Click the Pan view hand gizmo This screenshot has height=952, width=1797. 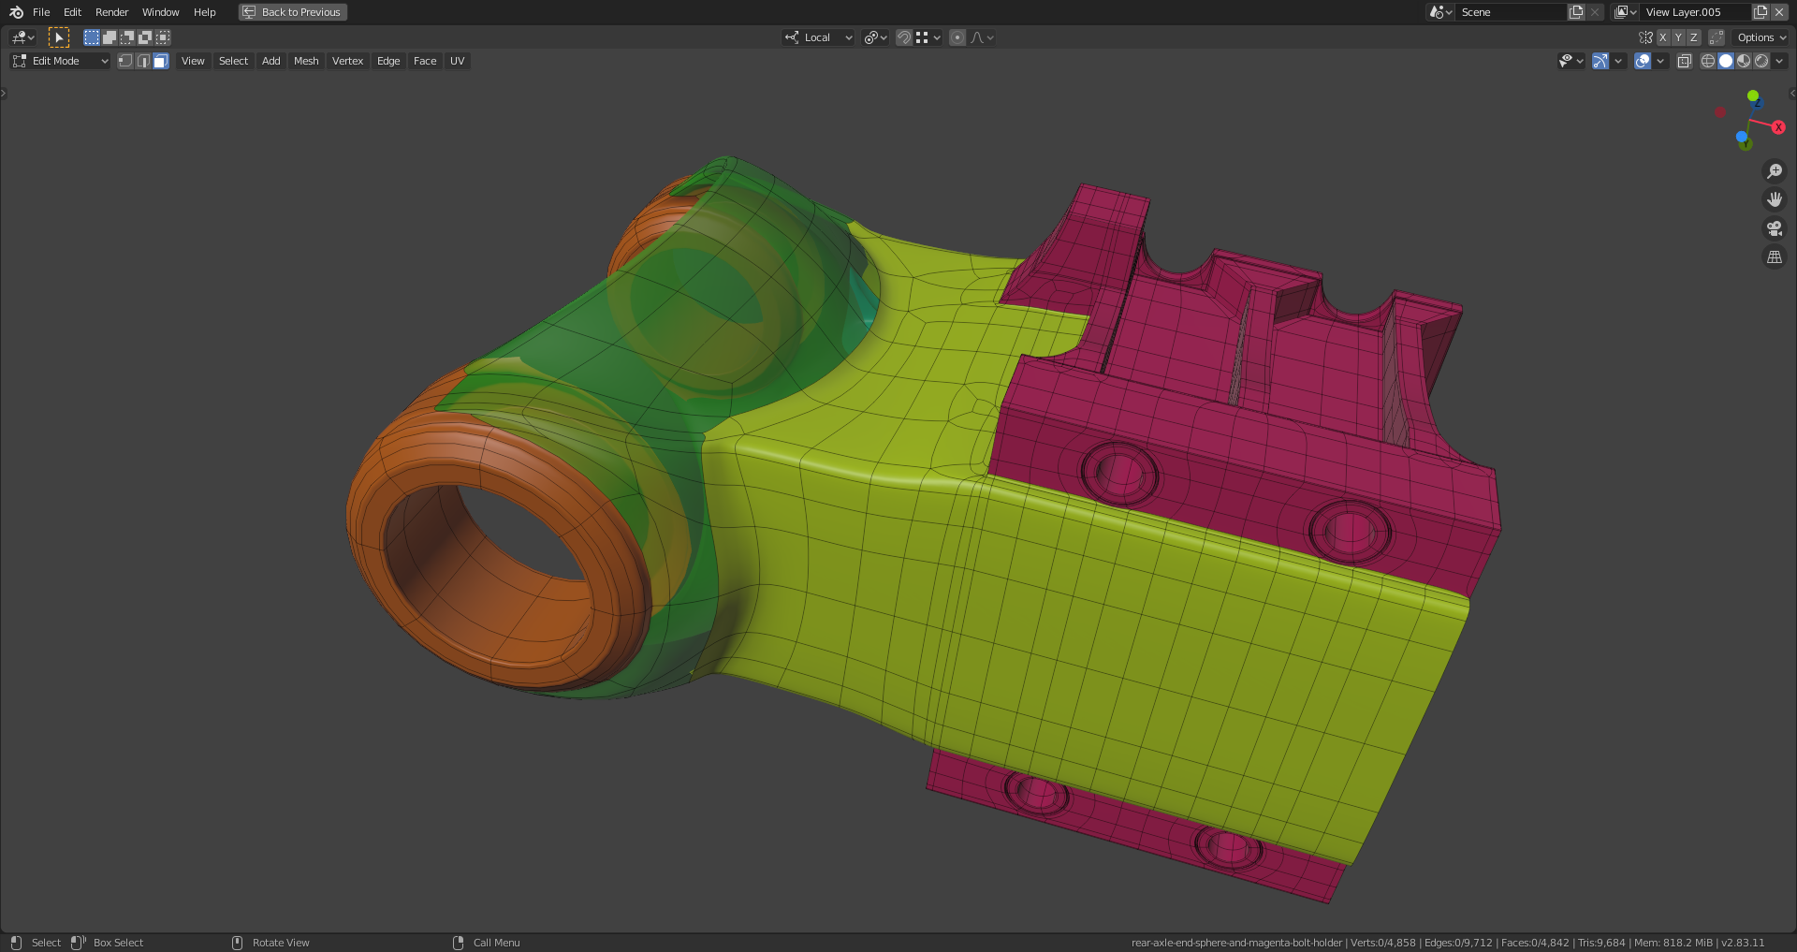(x=1774, y=199)
